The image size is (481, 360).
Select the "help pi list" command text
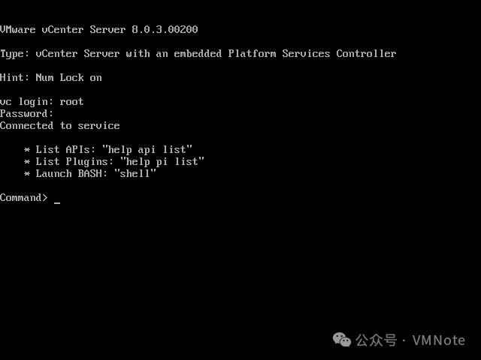[x=162, y=162]
